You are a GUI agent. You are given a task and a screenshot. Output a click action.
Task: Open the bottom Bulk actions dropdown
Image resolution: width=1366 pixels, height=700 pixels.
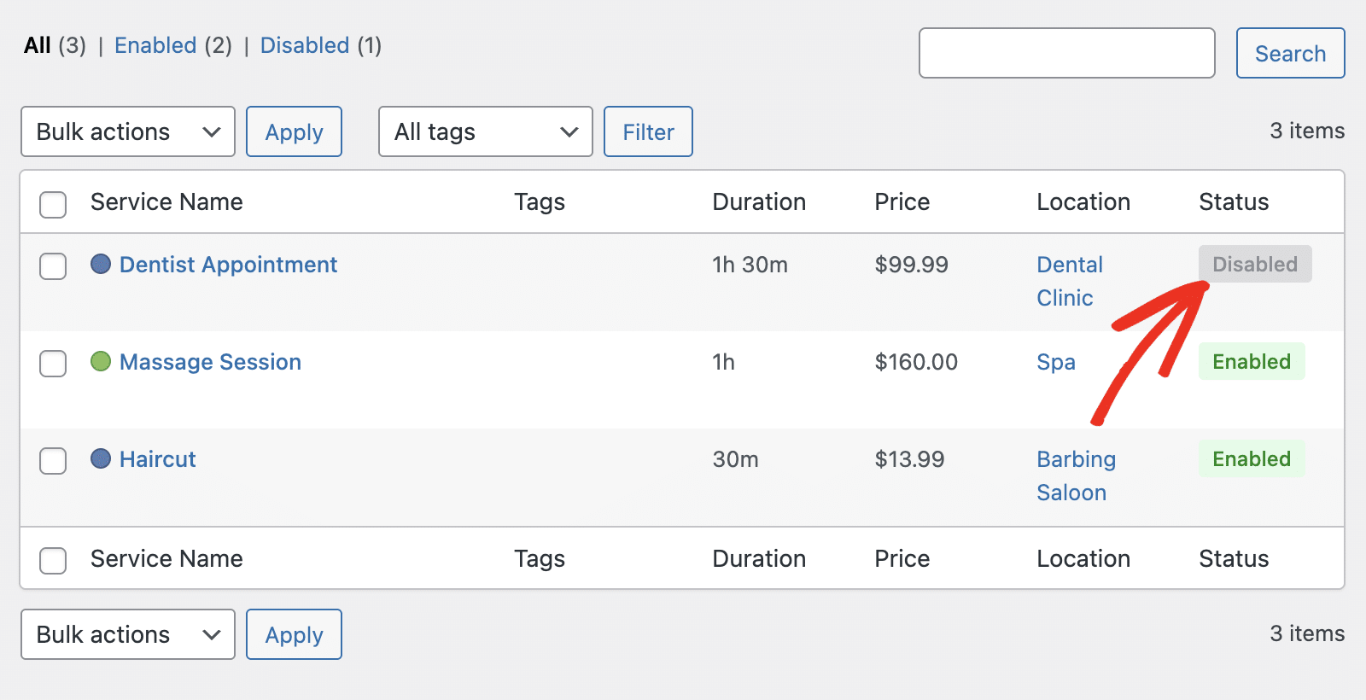(128, 634)
